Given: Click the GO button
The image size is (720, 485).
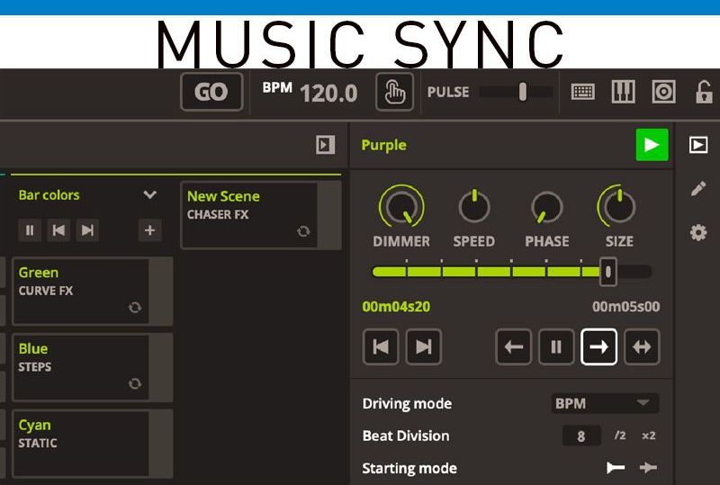Looking at the screenshot, I should (211, 92).
